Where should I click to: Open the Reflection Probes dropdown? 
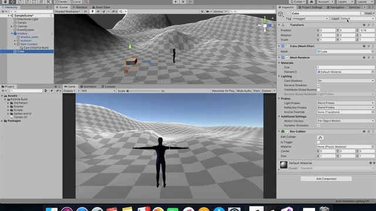[x=345, y=107]
